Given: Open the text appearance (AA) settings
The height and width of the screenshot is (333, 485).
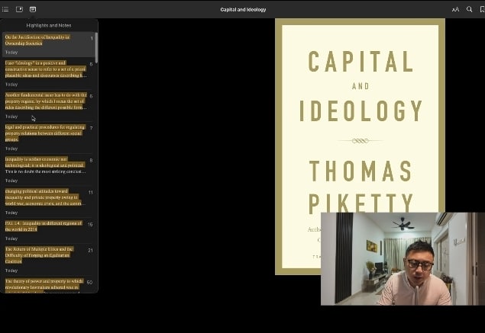Looking at the screenshot, I should tap(455, 9).
